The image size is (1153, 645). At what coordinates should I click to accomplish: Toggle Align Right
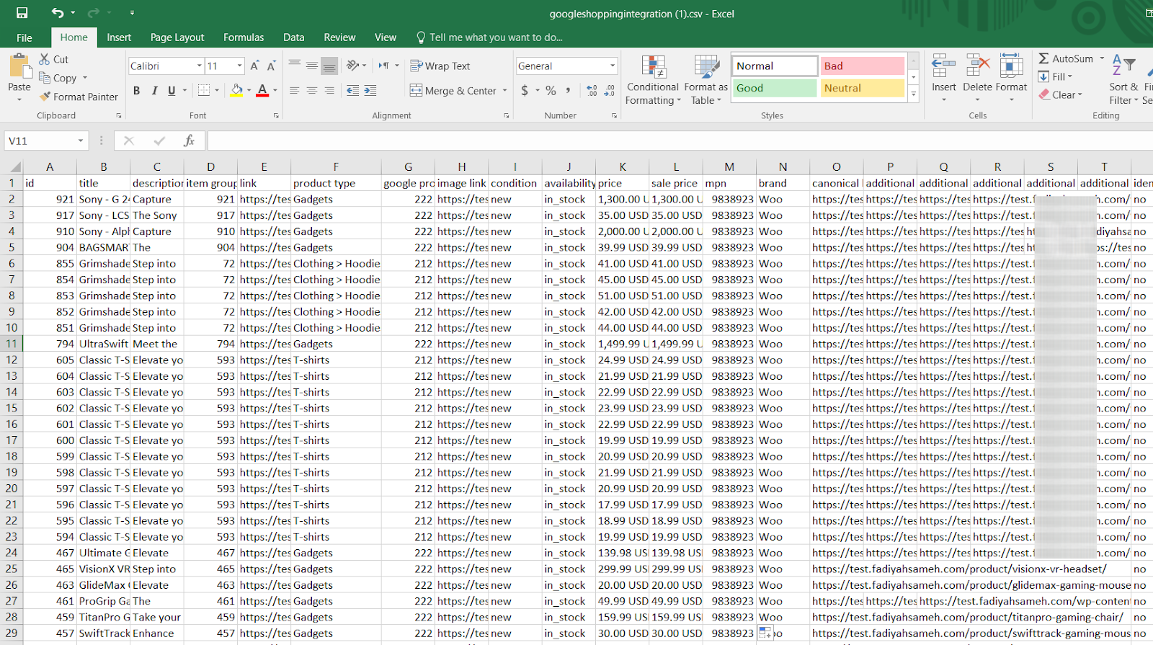click(329, 90)
